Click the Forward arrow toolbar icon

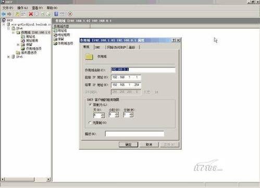(x=9, y=14)
